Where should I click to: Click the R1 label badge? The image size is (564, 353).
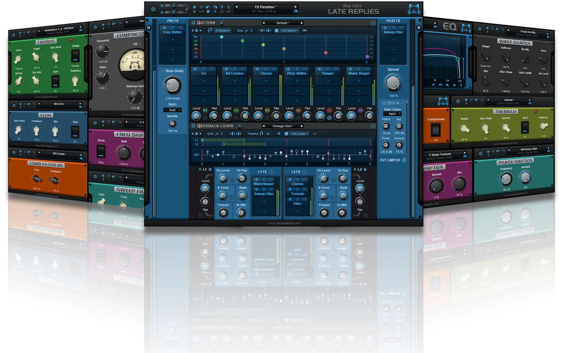tap(205, 110)
